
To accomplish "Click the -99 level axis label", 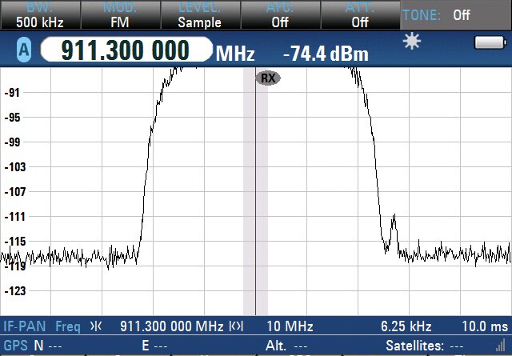I will [x=12, y=142].
